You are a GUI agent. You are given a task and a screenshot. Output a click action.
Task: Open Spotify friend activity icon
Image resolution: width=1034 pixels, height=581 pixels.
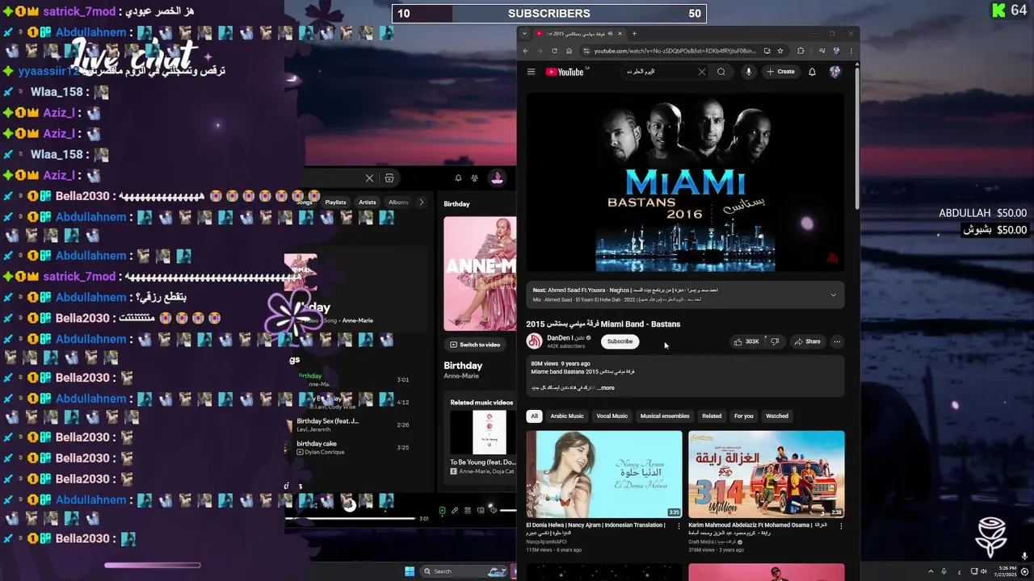(475, 178)
